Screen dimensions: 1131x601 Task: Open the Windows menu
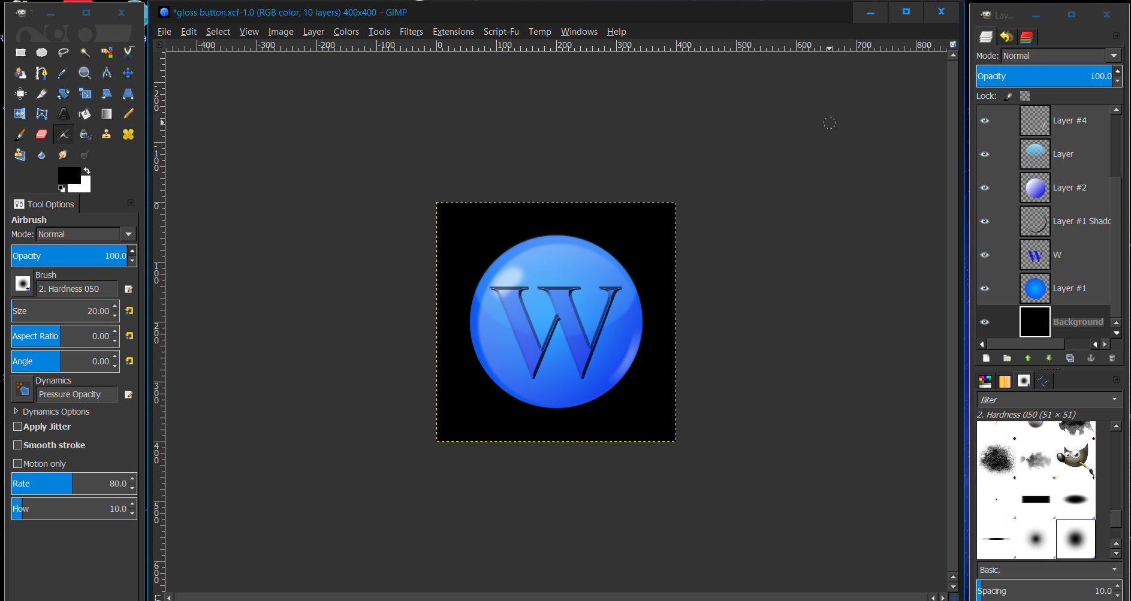coord(579,32)
